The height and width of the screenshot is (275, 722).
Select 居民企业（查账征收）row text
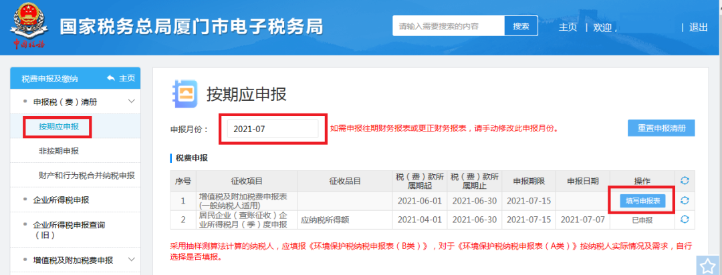click(243, 220)
